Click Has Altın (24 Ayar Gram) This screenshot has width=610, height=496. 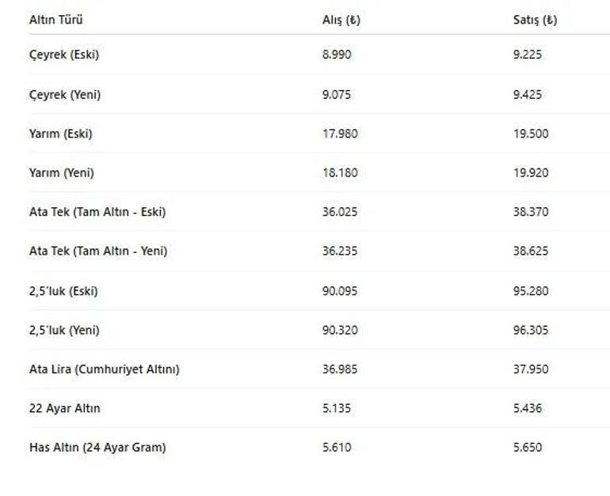point(97,448)
